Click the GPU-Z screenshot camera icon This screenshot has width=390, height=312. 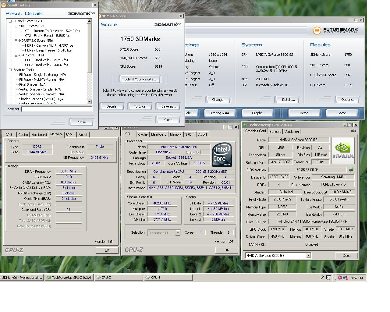(353, 131)
